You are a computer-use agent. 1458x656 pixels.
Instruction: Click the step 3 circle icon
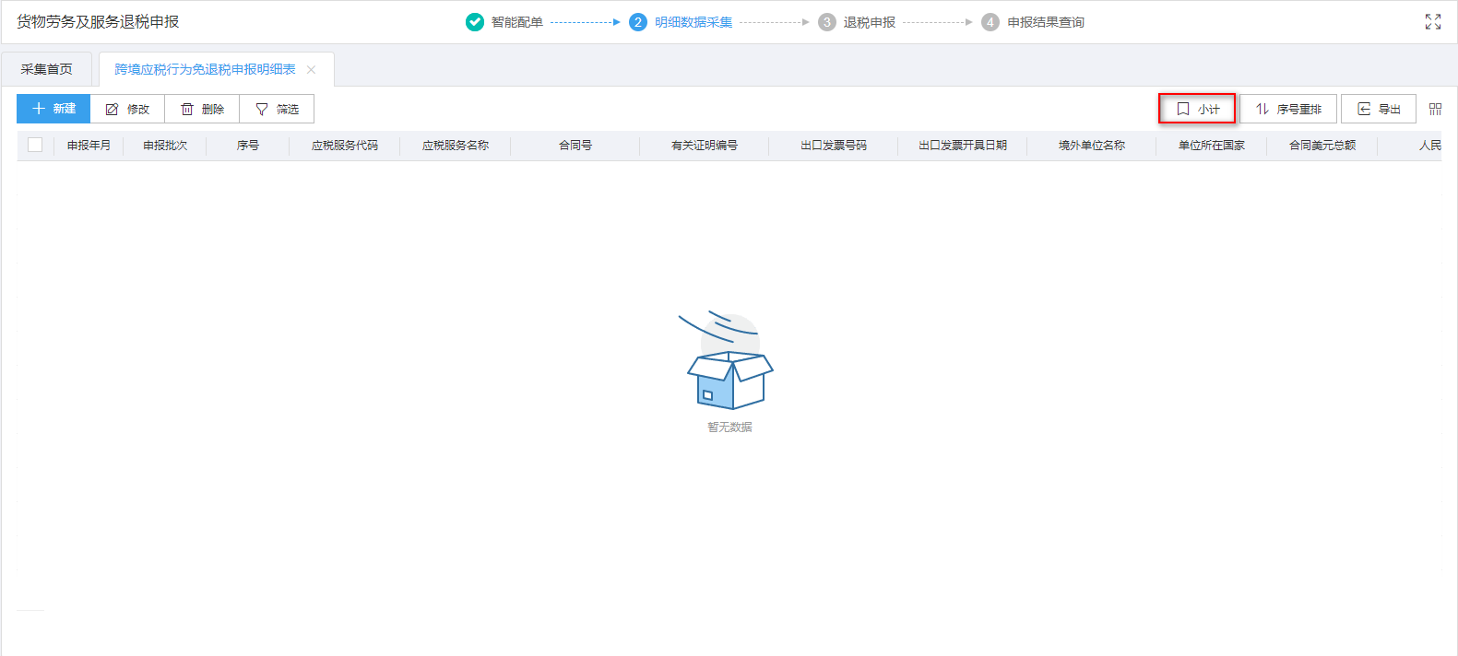coord(827,22)
